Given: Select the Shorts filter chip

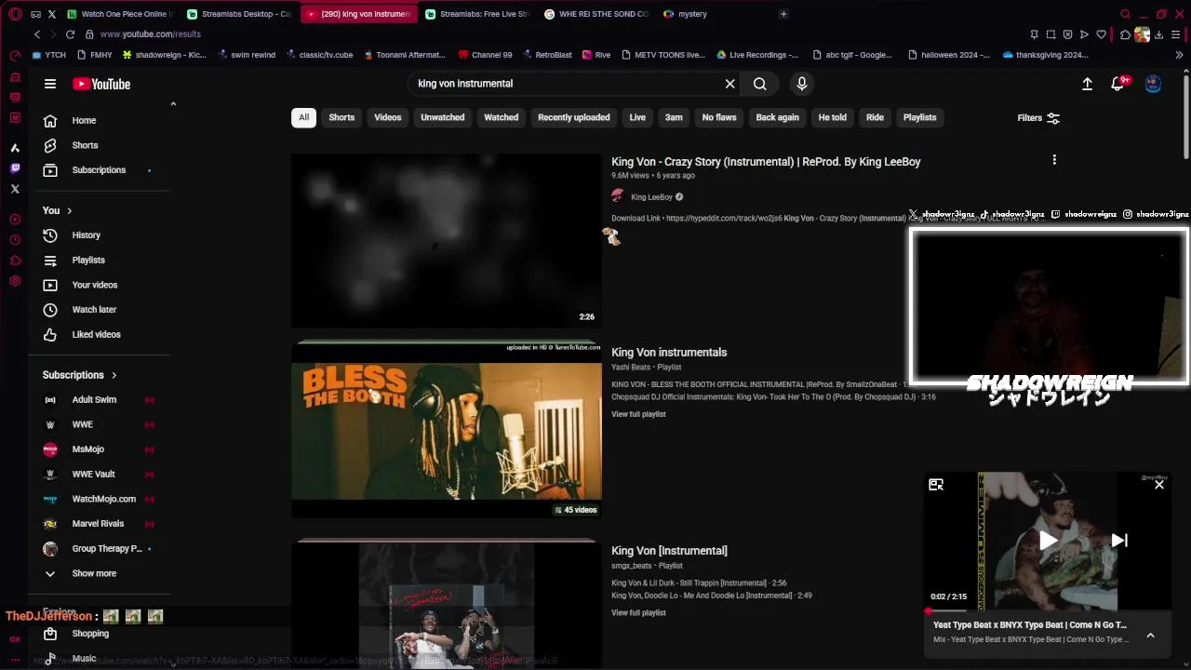Looking at the screenshot, I should (x=341, y=117).
